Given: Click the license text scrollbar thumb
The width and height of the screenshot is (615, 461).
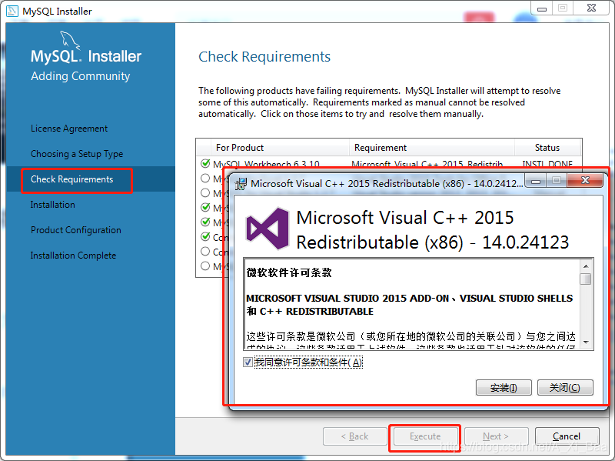Looking at the screenshot, I should (x=586, y=279).
